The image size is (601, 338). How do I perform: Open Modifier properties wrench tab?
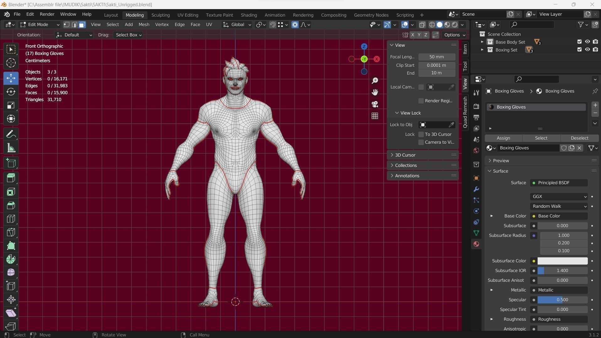click(x=476, y=189)
